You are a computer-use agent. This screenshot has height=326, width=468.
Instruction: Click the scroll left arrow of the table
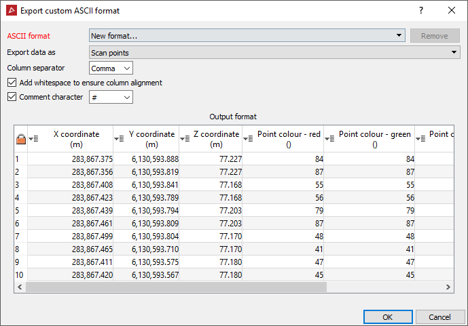pos(19,287)
